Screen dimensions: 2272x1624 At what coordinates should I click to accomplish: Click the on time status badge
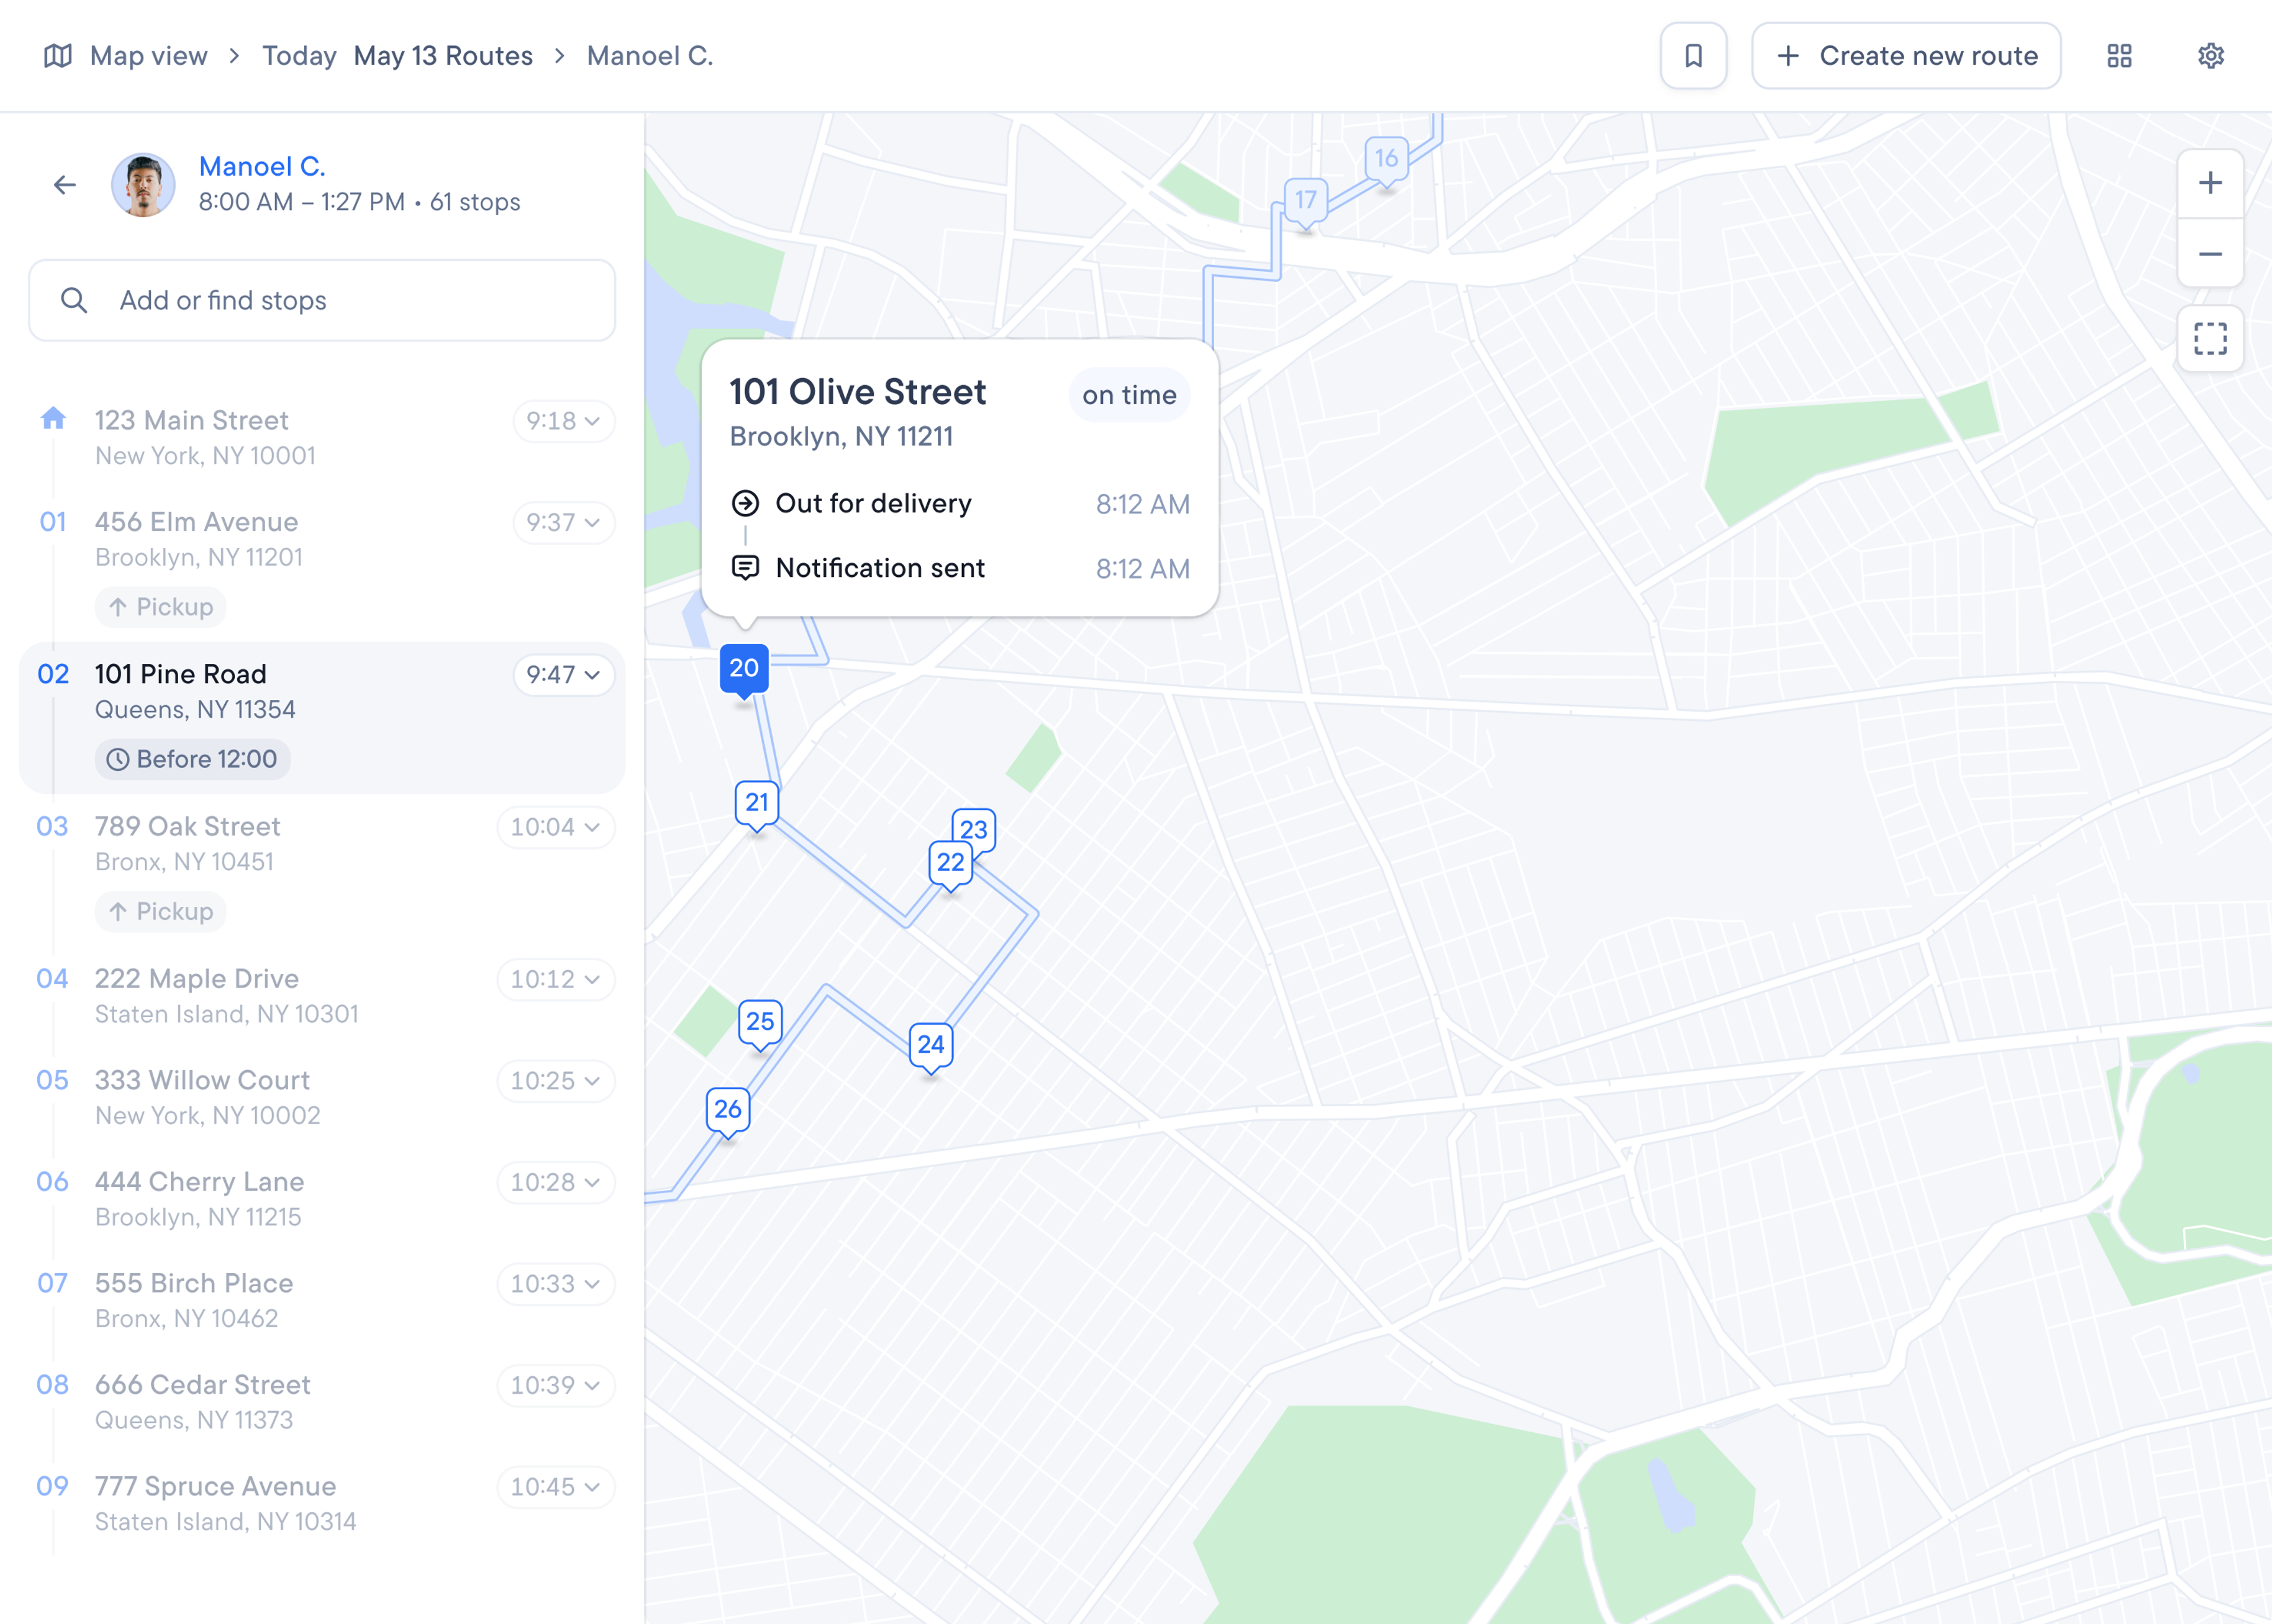(1129, 395)
